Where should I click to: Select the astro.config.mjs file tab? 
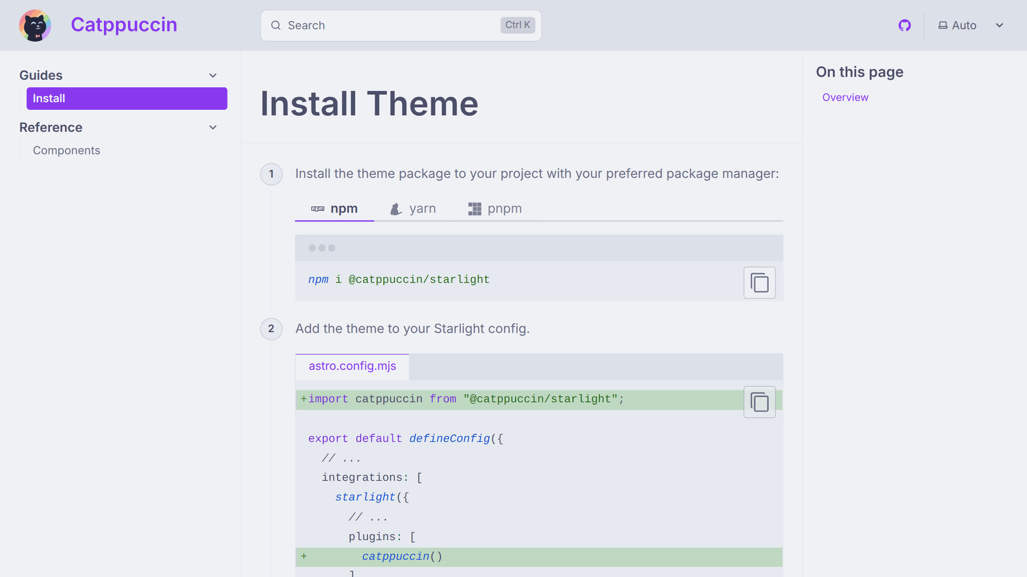352,366
